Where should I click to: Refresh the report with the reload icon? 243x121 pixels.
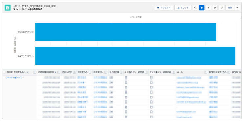(221, 8)
